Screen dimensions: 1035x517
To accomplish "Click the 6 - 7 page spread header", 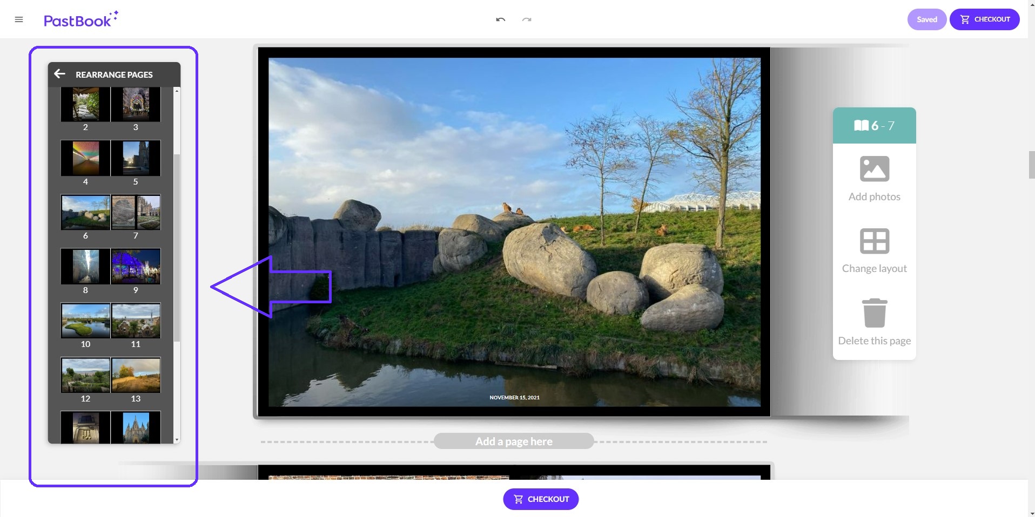I will coord(874,125).
